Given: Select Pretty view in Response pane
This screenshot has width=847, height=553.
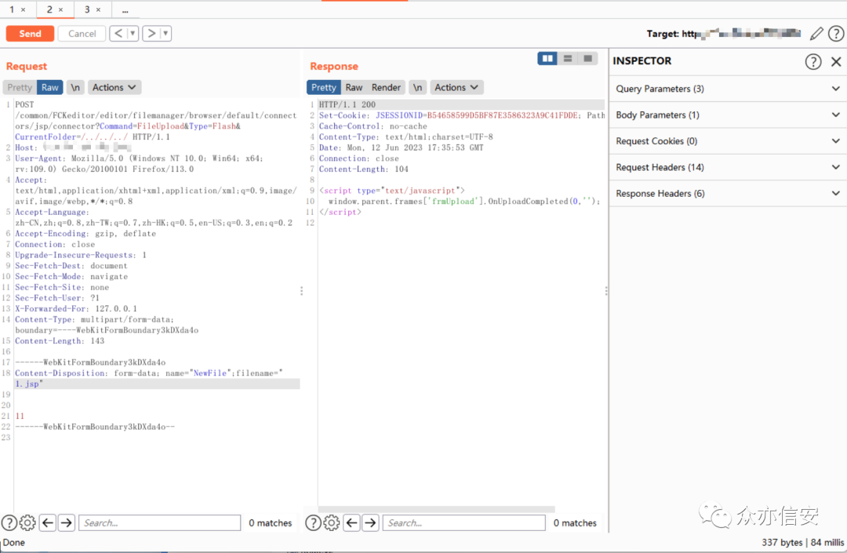Looking at the screenshot, I should pyautogui.click(x=324, y=88).
